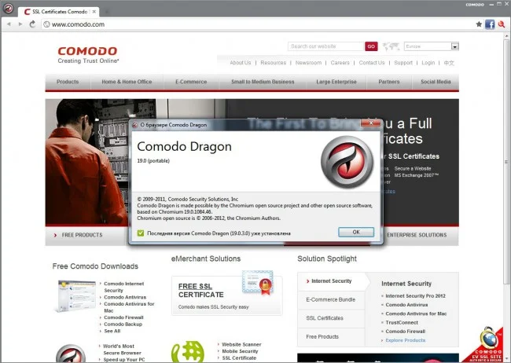The width and height of the screenshot is (511, 363).
Task: Open Small to Medium Business menu
Action: [x=263, y=82]
